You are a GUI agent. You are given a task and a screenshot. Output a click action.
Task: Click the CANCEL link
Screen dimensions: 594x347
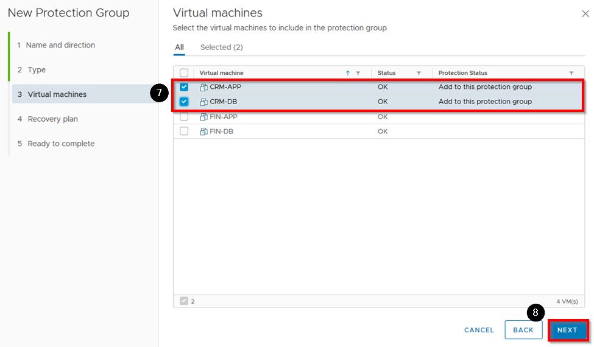pyautogui.click(x=479, y=330)
